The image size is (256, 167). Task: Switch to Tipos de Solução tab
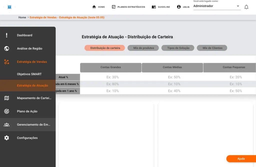(x=178, y=48)
